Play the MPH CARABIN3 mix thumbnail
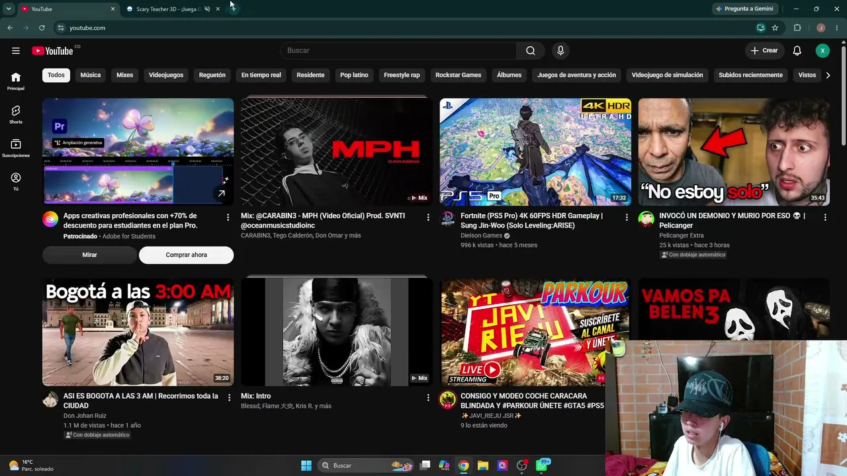Screen dimensions: 847x476 click(337, 152)
